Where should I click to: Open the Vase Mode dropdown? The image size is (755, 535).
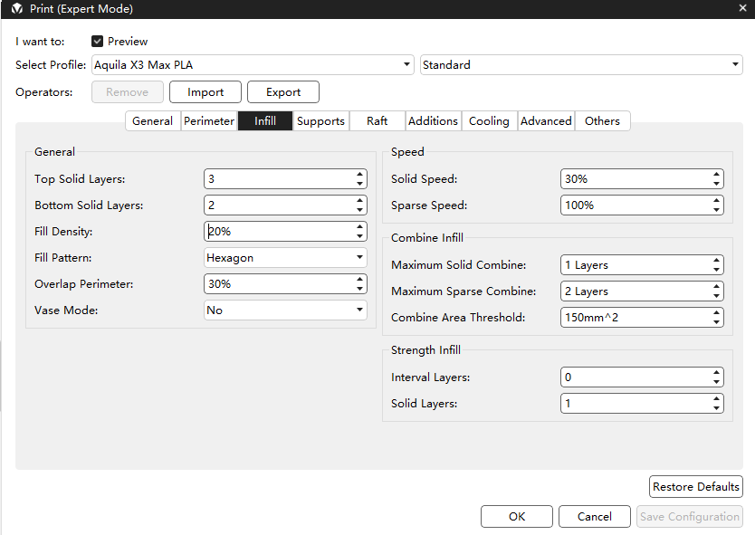tap(285, 310)
